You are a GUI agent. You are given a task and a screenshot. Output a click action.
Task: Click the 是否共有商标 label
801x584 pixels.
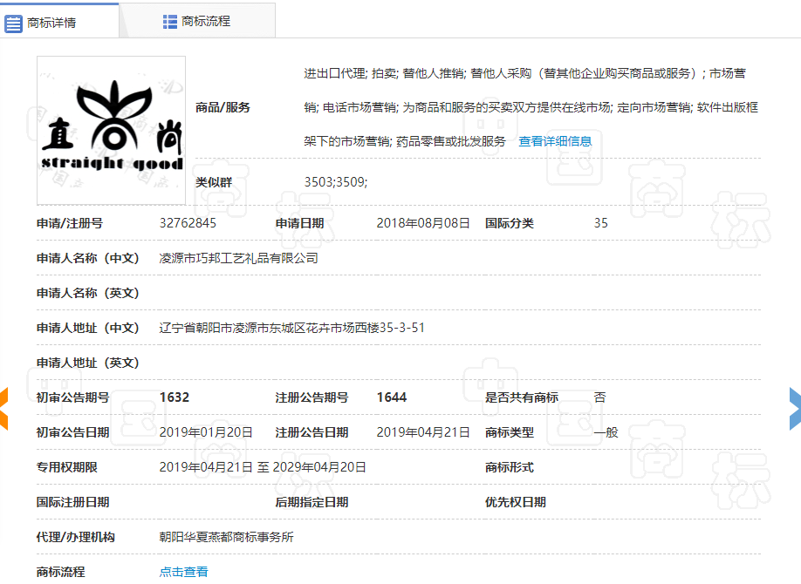(522, 397)
